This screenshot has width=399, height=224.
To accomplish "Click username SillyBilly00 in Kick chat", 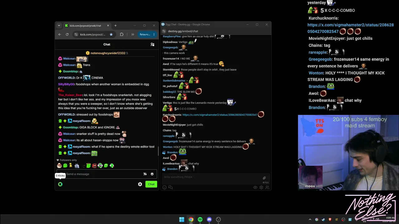I will click(x=66, y=84).
